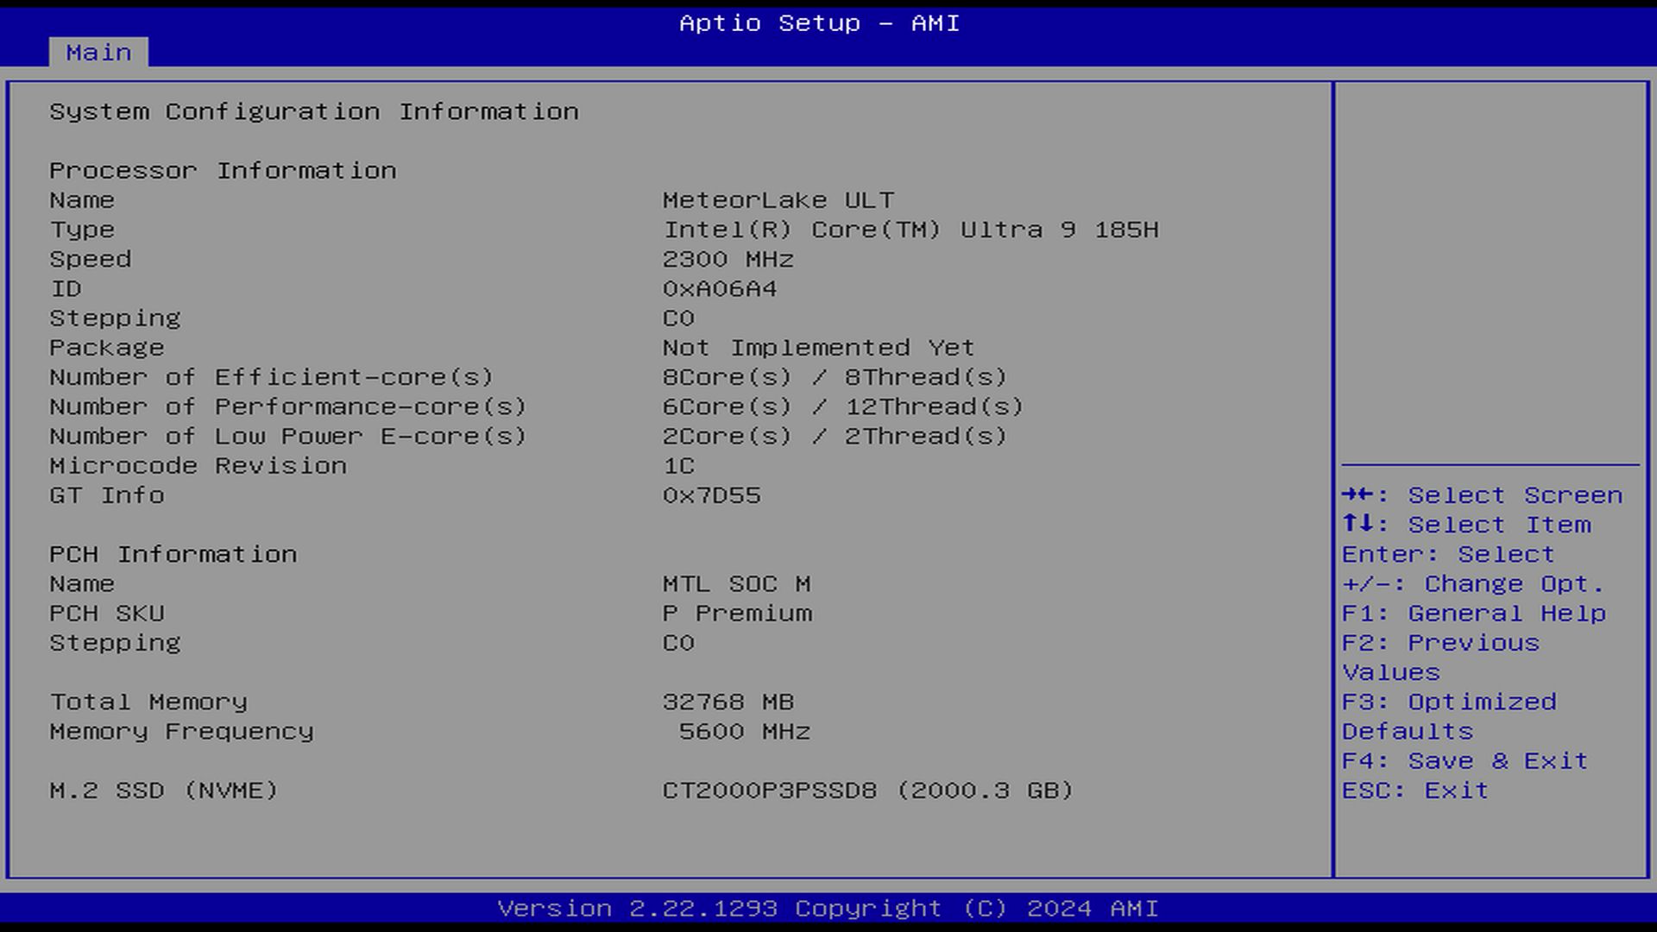
Task: Click the GT Info label
Action: pos(107,495)
